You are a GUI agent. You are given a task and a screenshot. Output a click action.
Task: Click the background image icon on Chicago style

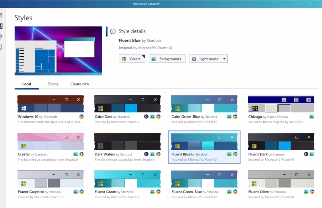point(312,116)
